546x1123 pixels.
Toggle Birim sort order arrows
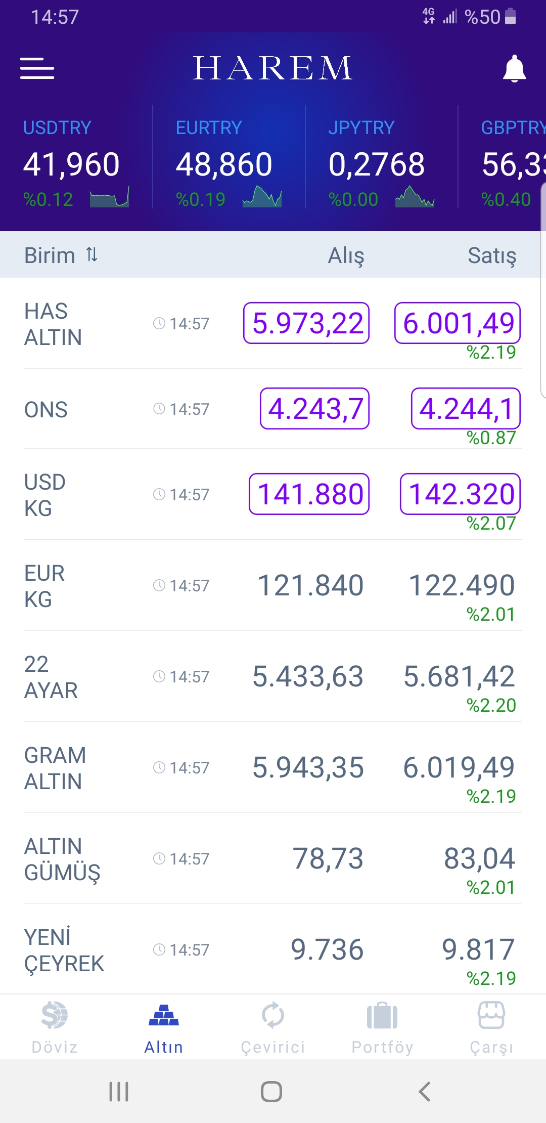pos(92,254)
